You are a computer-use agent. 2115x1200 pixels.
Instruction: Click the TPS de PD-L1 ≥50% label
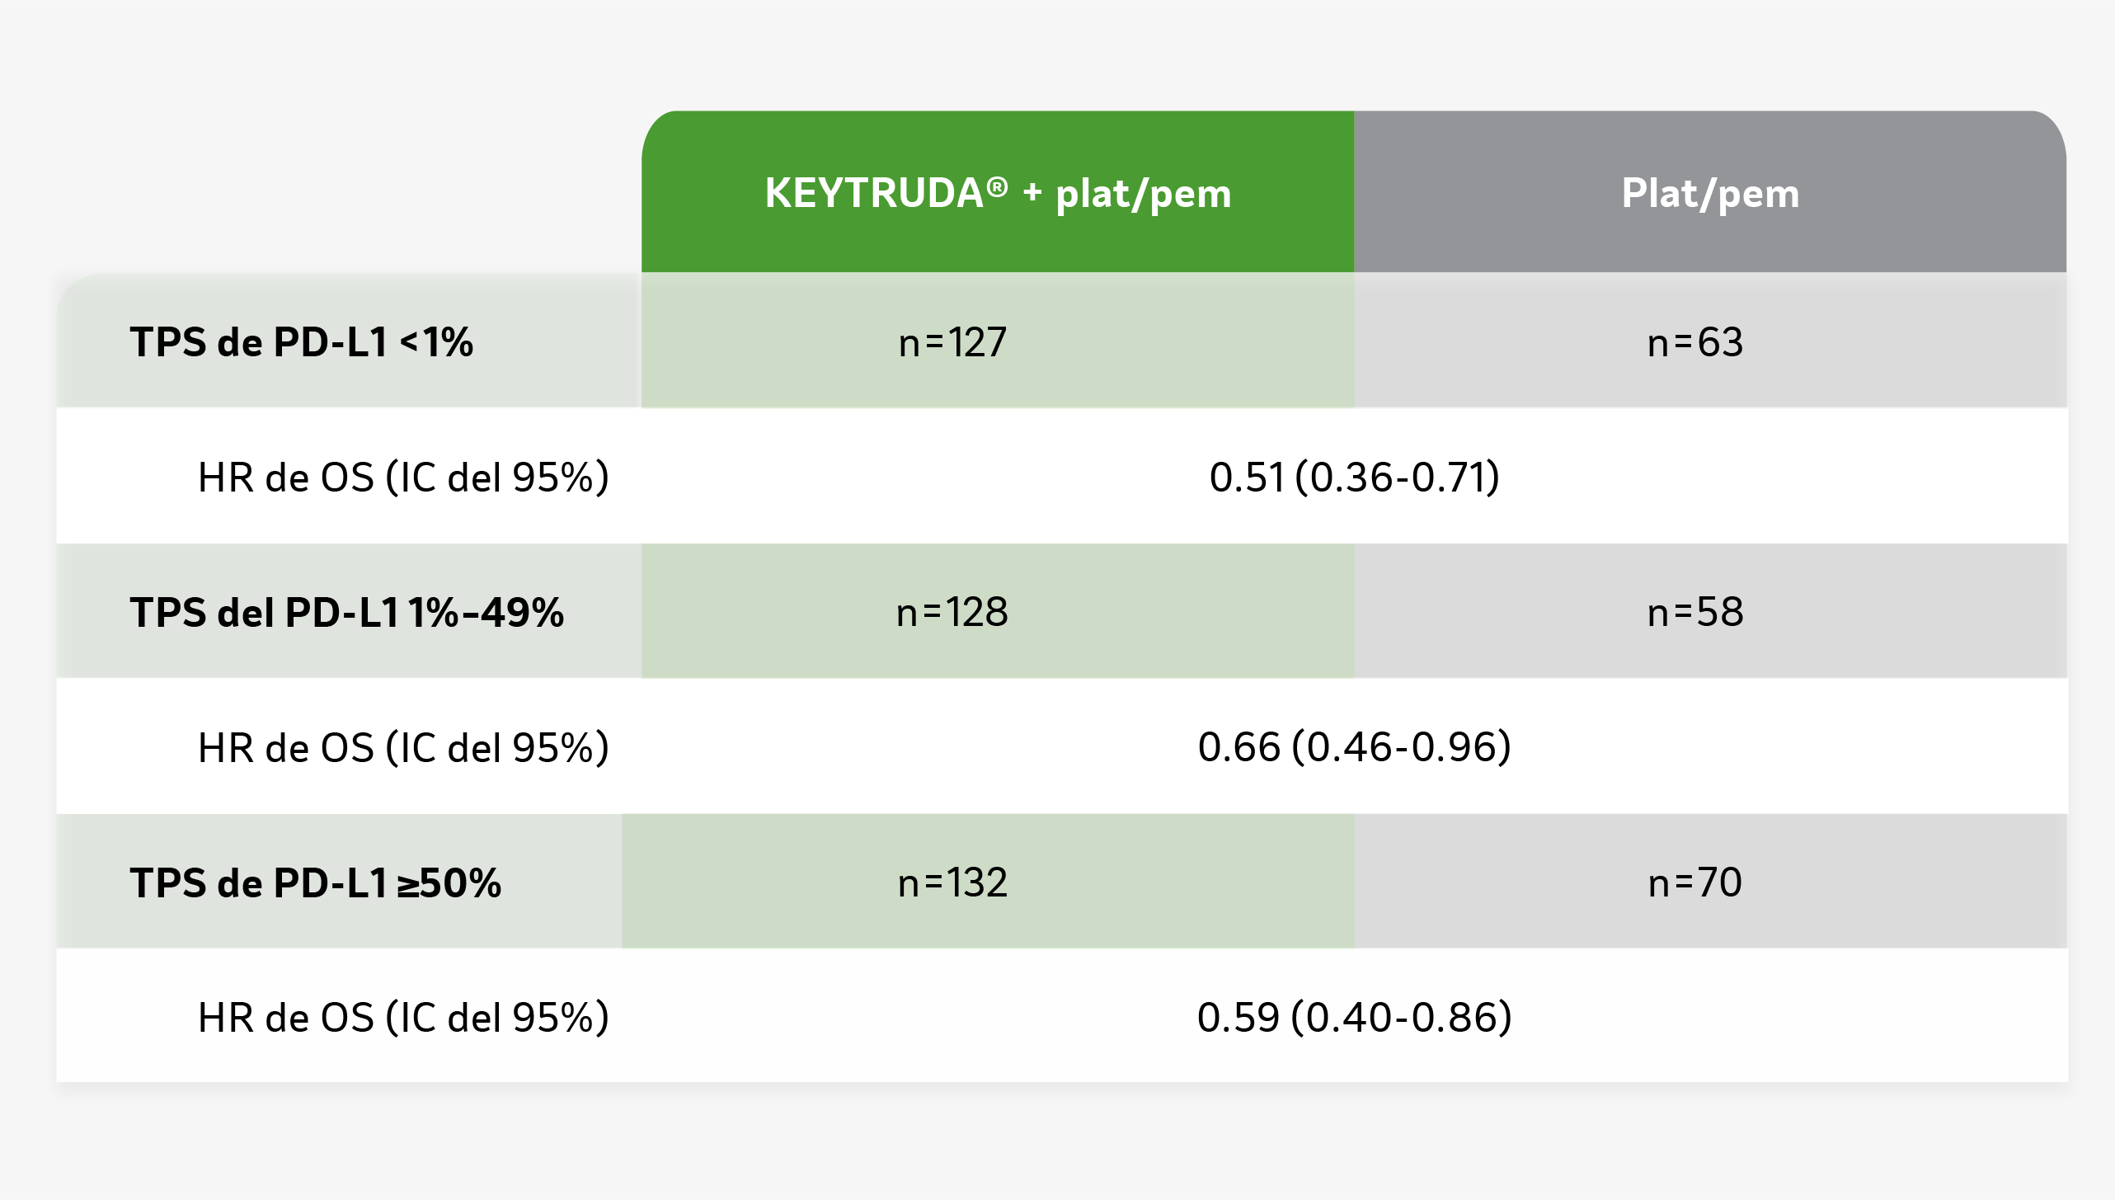point(315,883)
